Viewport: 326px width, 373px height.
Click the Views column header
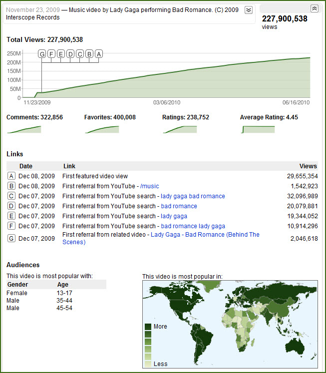(x=308, y=166)
